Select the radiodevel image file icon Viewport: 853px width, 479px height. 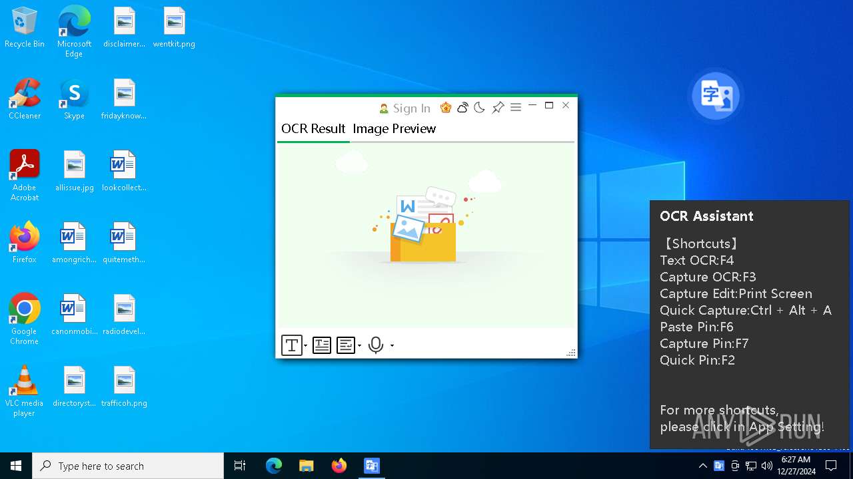coord(124,315)
